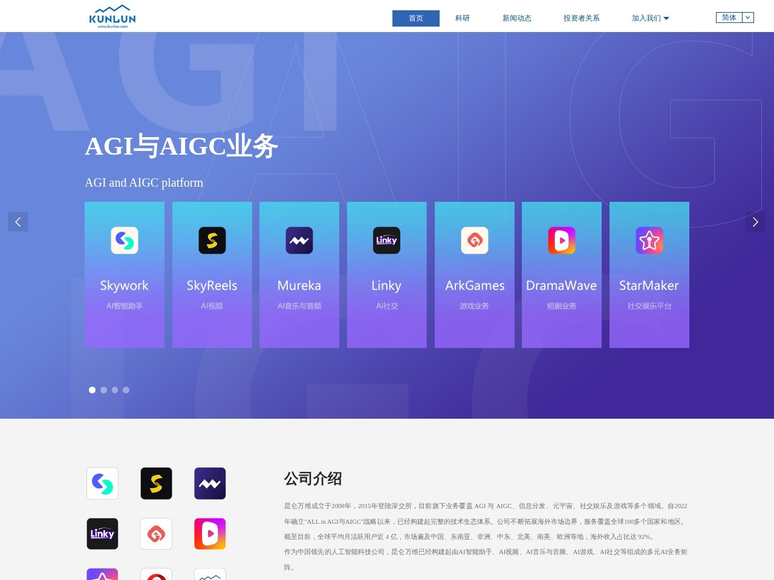Click the AI社交 label under Linky
This screenshot has width=774, height=580.
[x=387, y=306]
